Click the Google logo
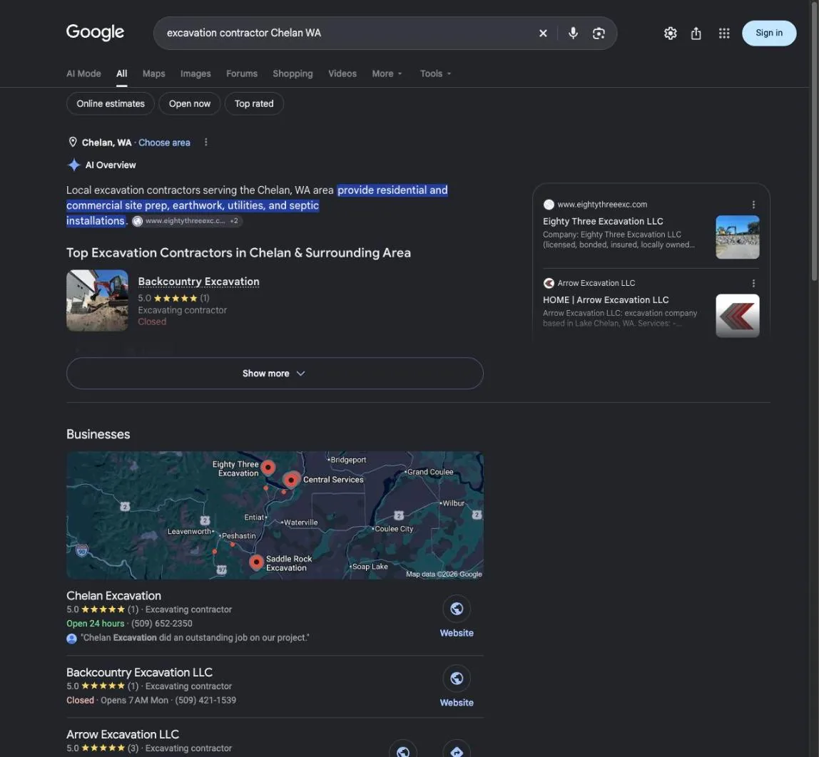 tap(95, 32)
